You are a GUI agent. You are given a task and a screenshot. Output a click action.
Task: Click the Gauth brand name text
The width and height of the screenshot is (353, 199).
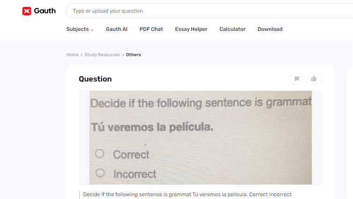(x=45, y=11)
